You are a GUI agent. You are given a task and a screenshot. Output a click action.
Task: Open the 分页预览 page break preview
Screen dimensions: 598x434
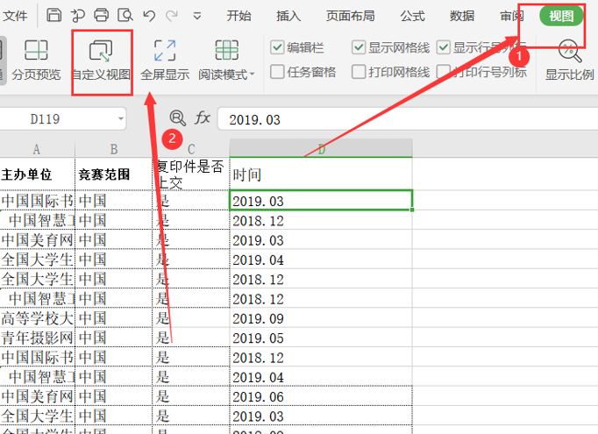(x=36, y=60)
